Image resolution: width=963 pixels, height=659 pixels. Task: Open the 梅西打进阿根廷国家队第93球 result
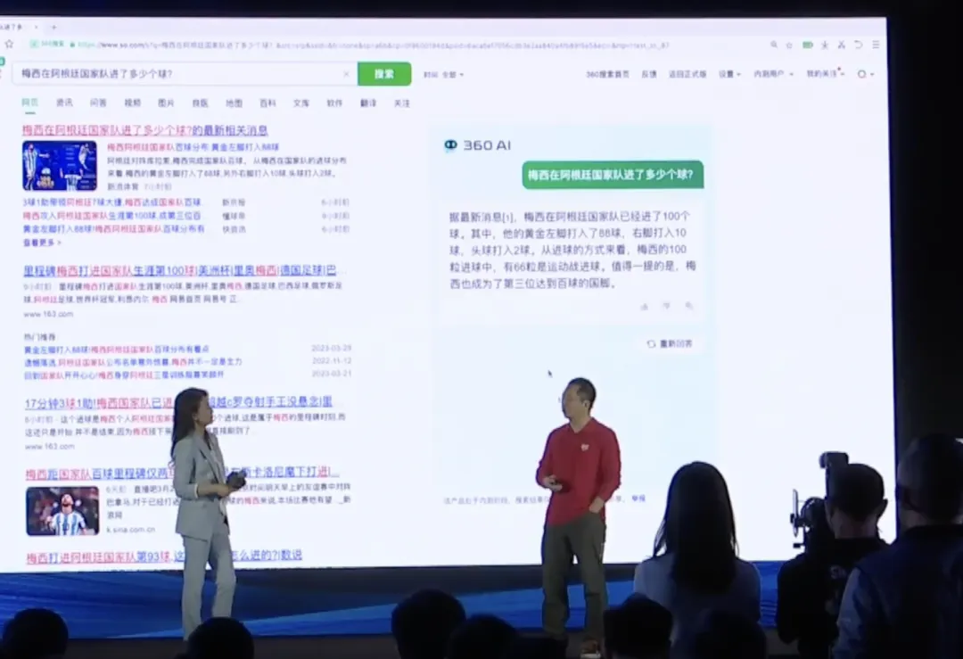(164, 556)
